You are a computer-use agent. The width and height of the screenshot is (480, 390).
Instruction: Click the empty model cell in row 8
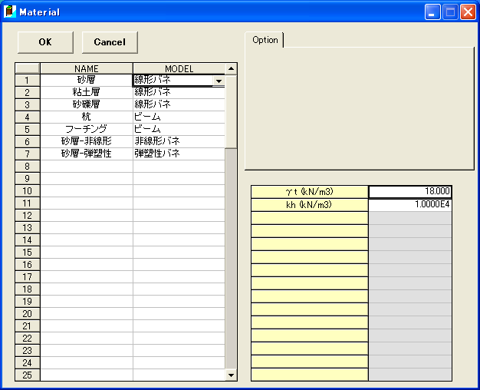179,166
